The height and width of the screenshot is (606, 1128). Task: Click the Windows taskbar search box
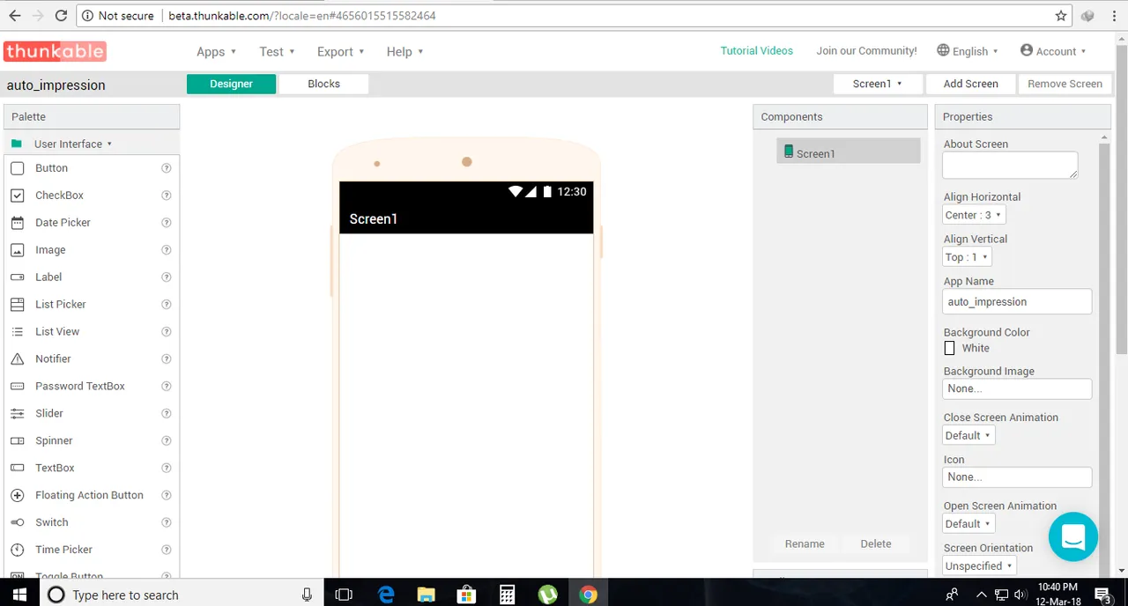[x=182, y=595]
